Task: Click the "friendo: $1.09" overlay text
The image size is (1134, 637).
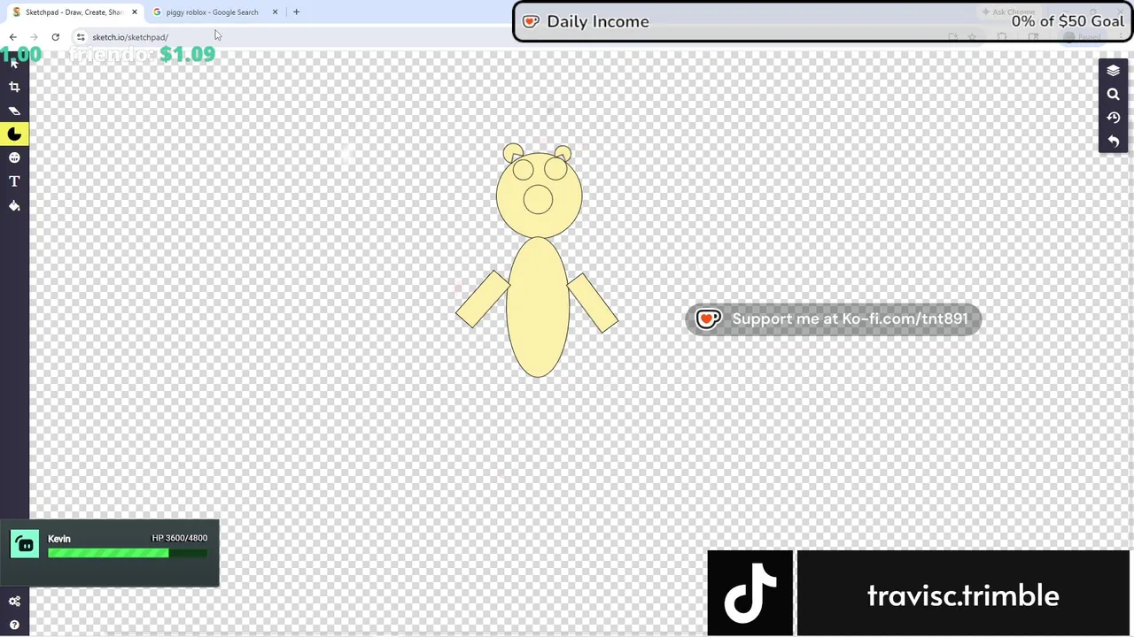Action: tap(142, 54)
